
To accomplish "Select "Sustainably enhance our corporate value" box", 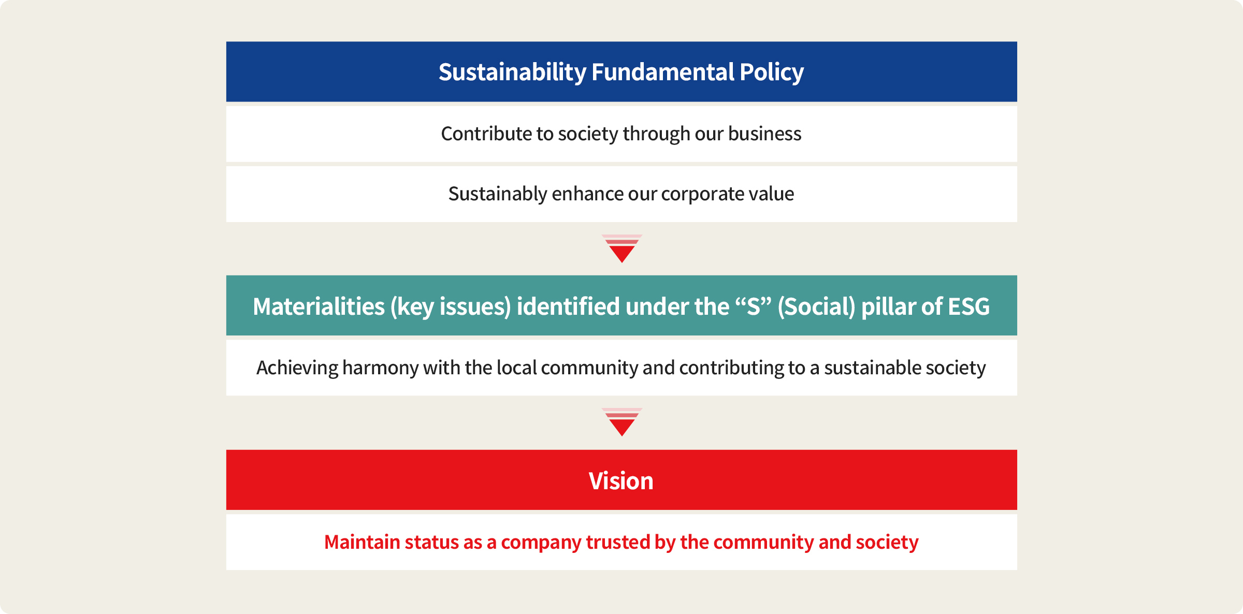I will 621,194.
